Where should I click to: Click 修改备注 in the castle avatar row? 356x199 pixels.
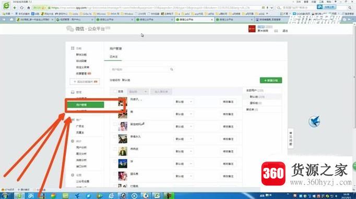[228, 164]
